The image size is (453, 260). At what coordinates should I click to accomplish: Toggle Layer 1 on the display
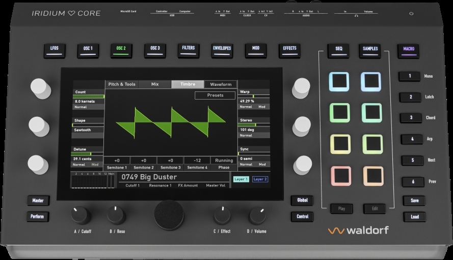tap(241, 179)
